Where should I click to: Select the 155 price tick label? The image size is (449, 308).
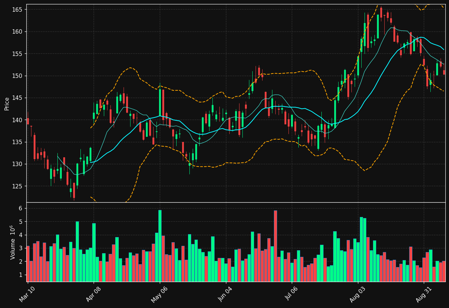coord(16,54)
